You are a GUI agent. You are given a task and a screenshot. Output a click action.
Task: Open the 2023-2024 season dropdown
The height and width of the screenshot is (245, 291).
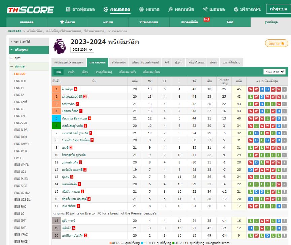point(82,50)
